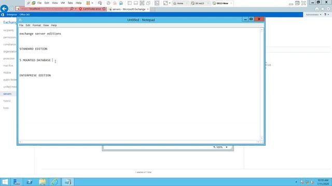Click the Enterprise link in Exchange header
Image resolution: width=332 pixels, height=186 pixels.
pyautogui.click(x=11, y=14)
